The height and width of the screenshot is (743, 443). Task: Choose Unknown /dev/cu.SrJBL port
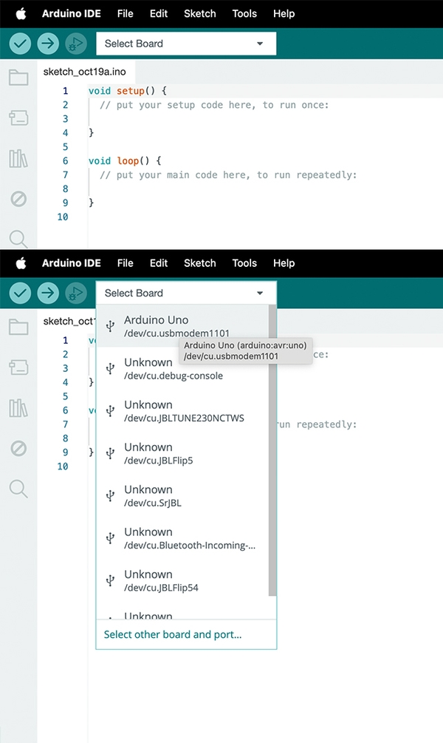[182, 495]
